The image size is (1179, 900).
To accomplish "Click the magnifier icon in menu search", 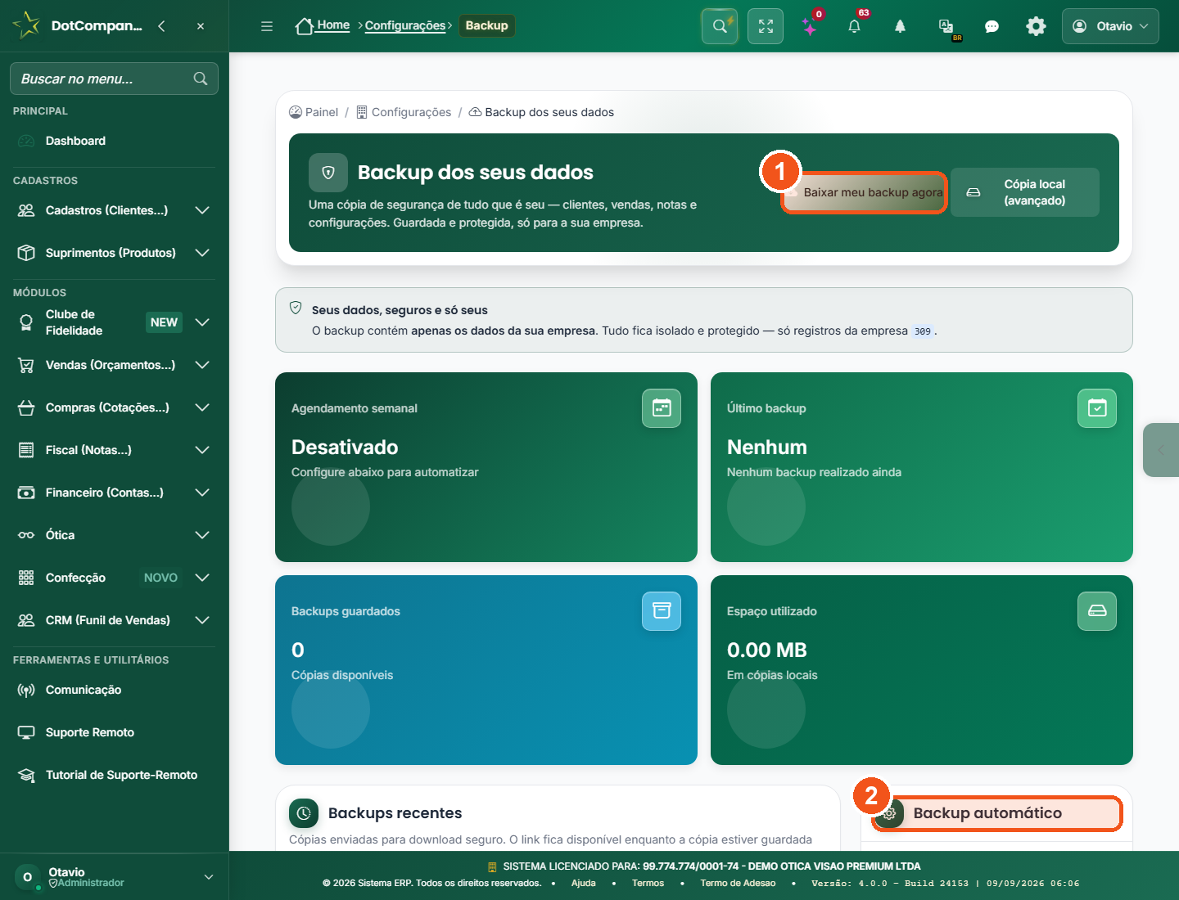I will [x=201, y=79].
